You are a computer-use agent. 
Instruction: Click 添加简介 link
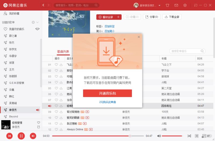109,31
